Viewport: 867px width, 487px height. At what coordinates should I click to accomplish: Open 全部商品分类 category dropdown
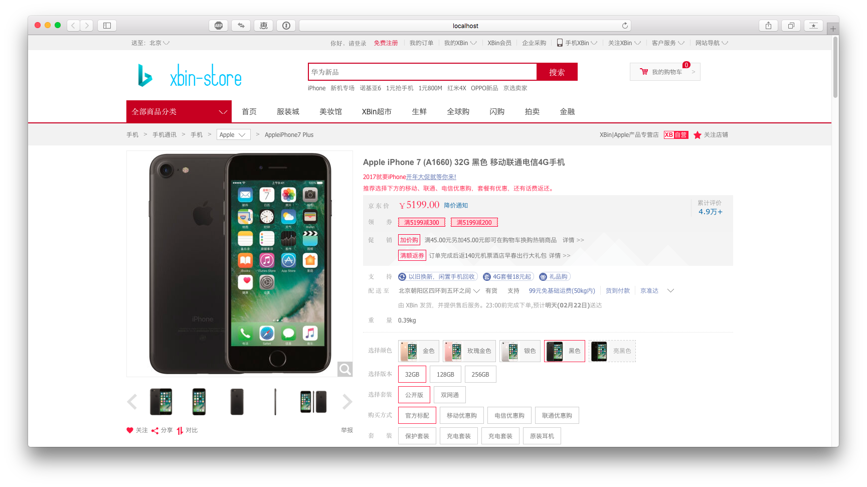179,111
